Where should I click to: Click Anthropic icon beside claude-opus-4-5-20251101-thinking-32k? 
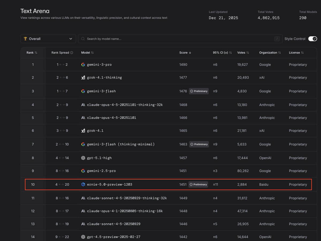pos(83,105)
